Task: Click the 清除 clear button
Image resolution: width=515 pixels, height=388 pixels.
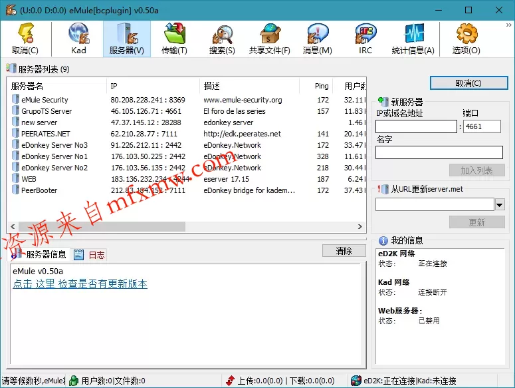Action: pyautogui.click(x=344, y=251)
